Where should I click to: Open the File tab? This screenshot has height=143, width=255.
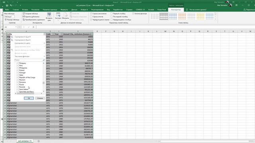7,10
